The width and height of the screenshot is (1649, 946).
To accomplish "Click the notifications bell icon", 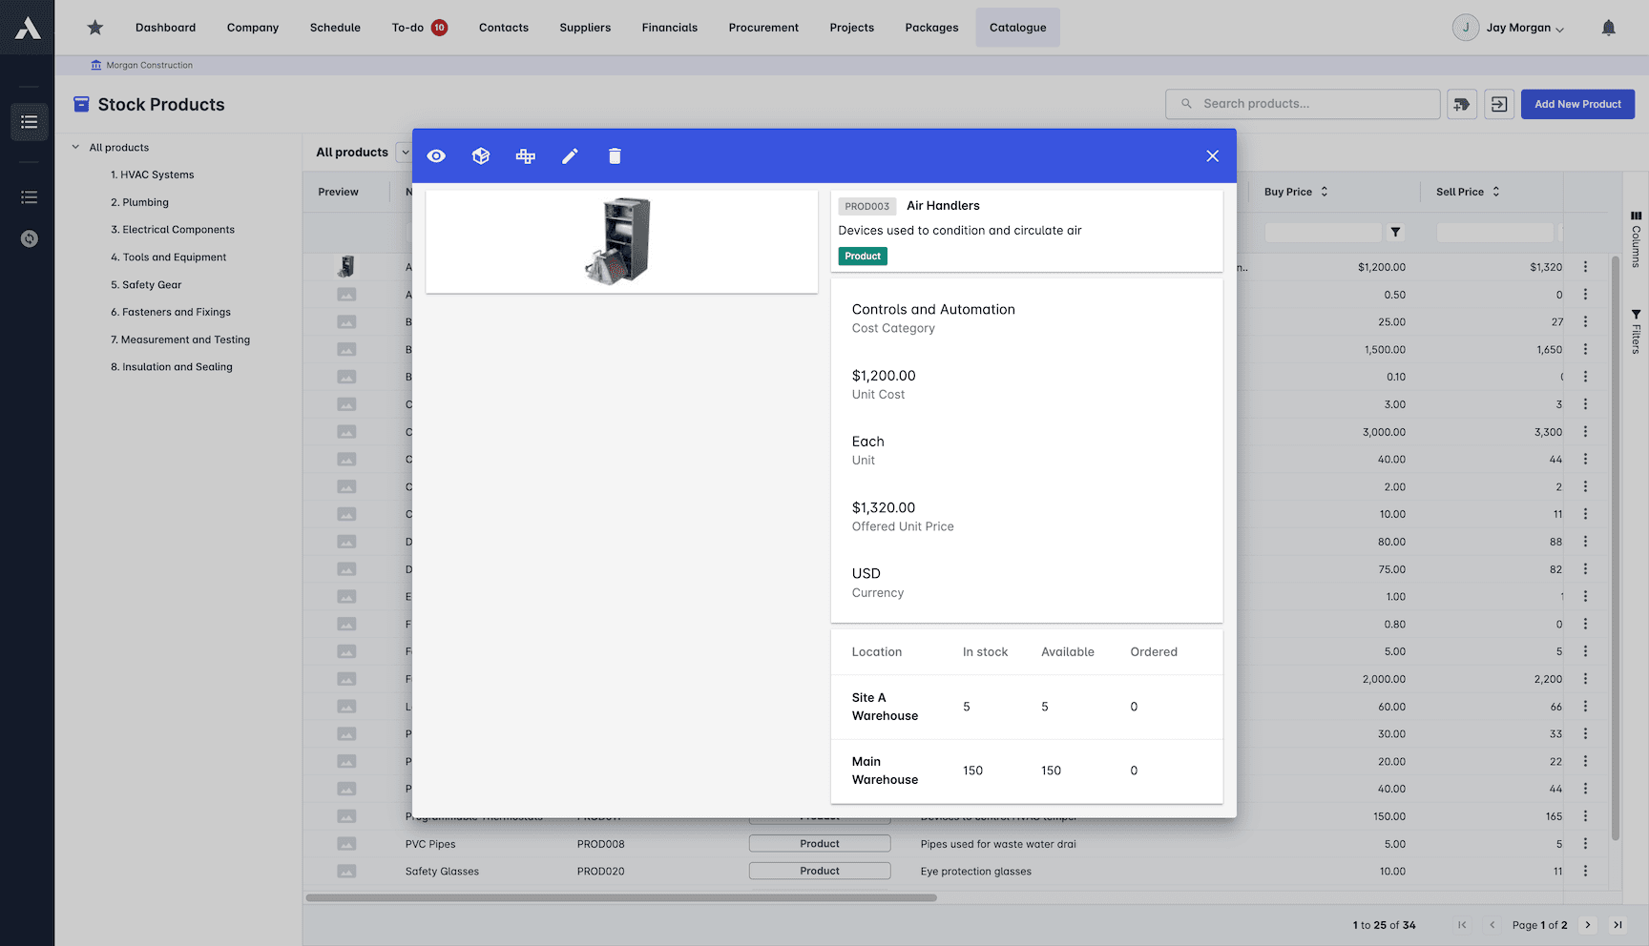I will click(1608, 27).
